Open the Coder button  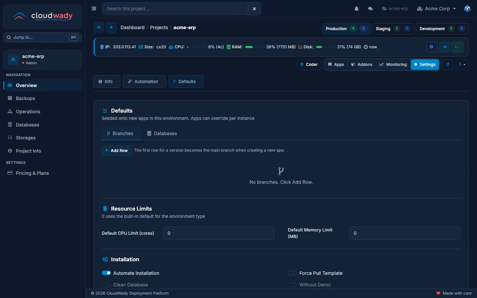[309, 65]
